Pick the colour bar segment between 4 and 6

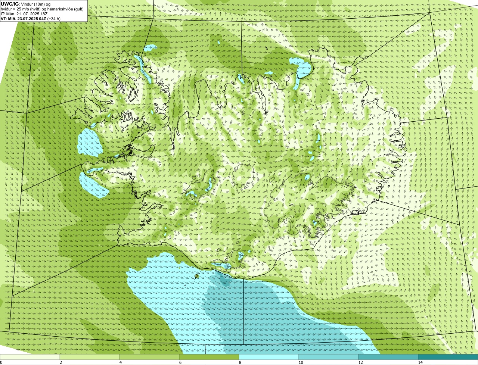[x=149, y=357]
